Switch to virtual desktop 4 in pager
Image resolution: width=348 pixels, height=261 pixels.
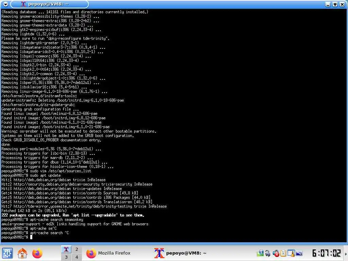(76, 257)
